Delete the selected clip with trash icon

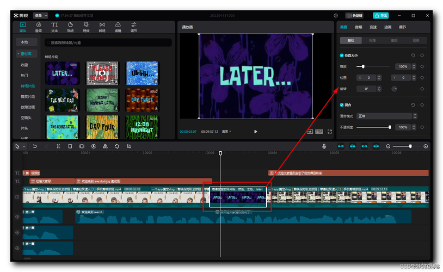click(70, 146)
